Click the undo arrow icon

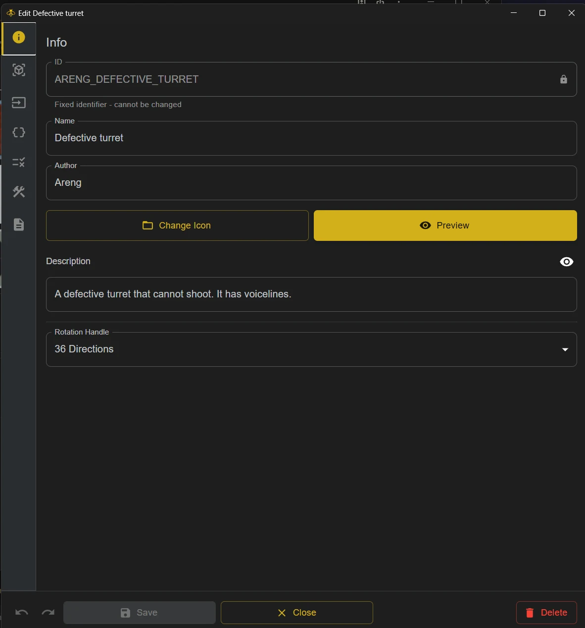pos(22,613)
